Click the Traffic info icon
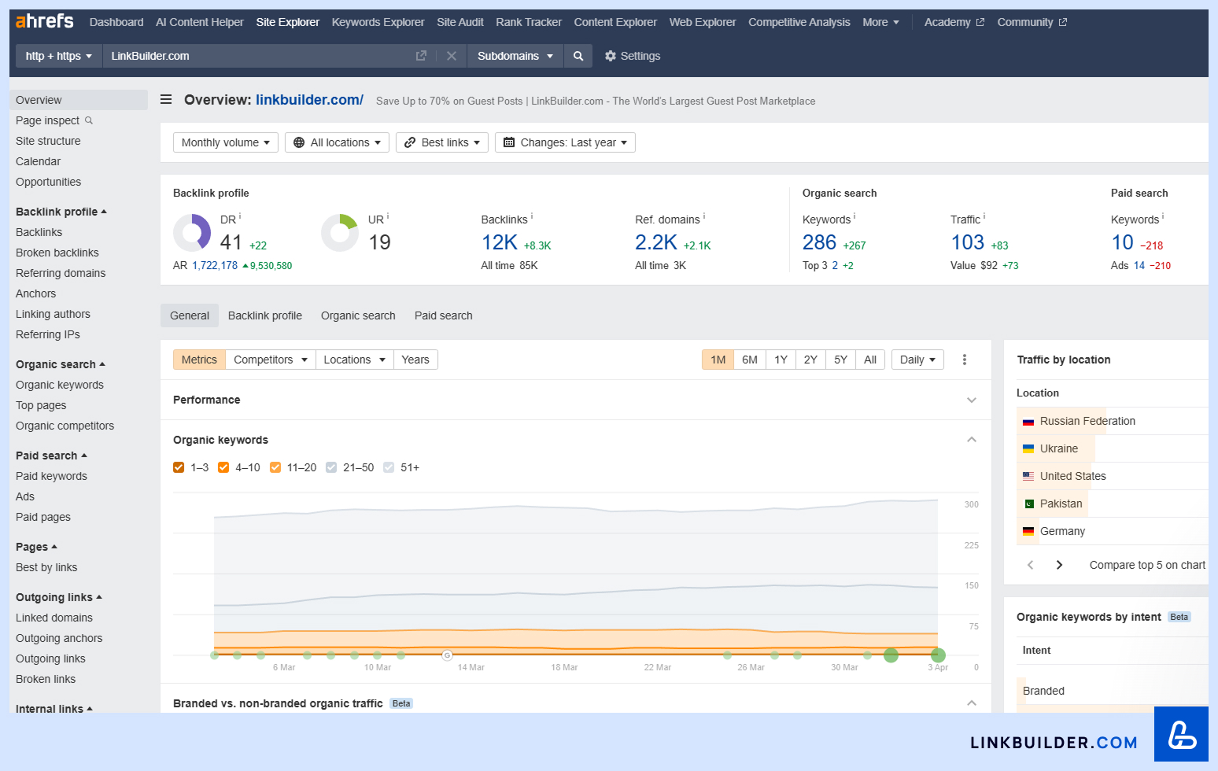 [x=984, y=216]
